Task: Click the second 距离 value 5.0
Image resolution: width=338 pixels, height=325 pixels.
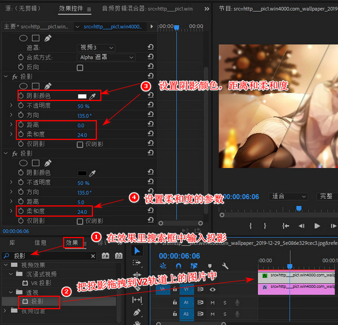Action: coord(81,203)
